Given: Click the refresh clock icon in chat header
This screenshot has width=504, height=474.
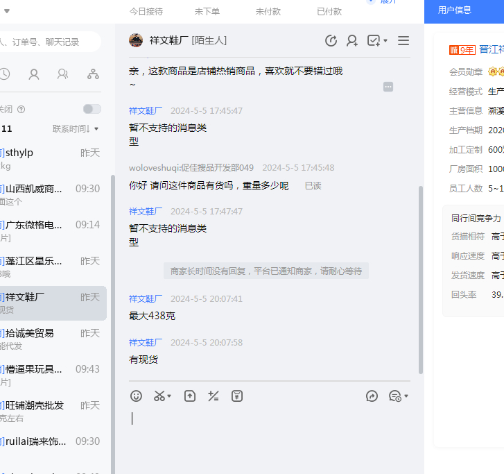Looking at the screenshot, I should click(331, 41).
